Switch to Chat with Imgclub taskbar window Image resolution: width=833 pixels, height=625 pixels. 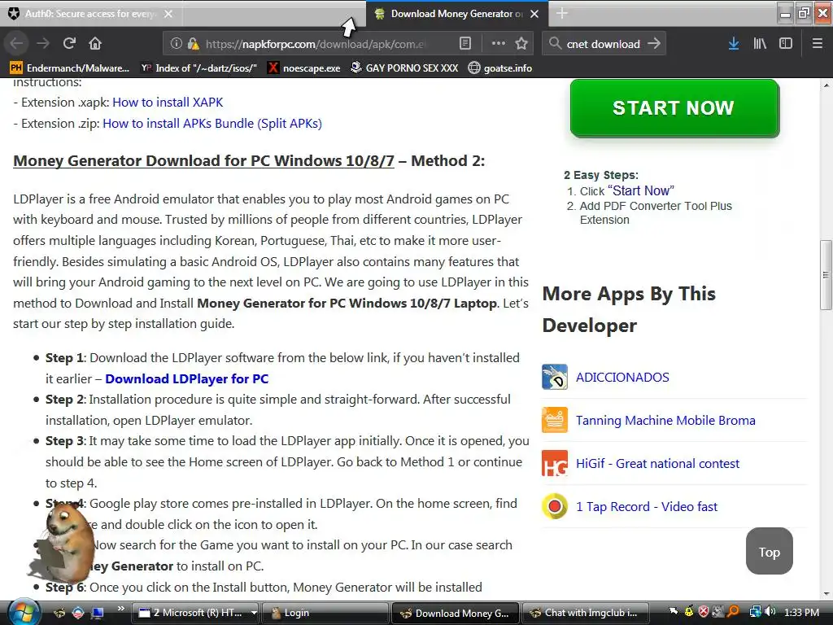pyautogui.click(x=586, y=613)
